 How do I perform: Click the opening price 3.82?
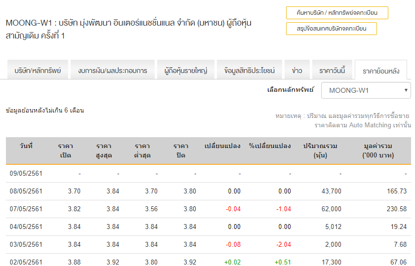click(x=74, y=209)
